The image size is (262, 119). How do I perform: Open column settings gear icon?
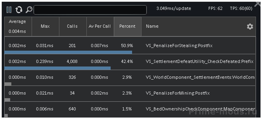[x=250, y=27]
